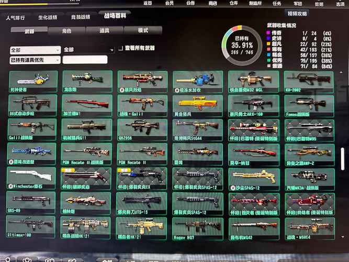Image resolution: width=349 pixels, height=262 pixels.
Task: Open the 86式自动步枪 weapon card
Action: click(33, 105)
